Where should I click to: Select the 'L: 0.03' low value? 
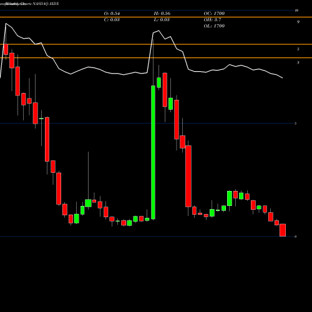coord(162,20)
